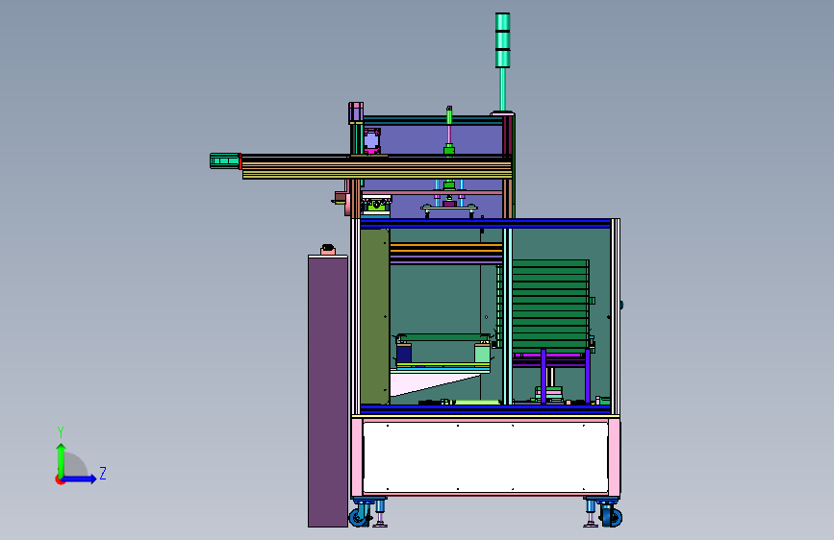Select the pink button atop the purple cabinet
This screenshot has width=834, height=540.
pyautogui.click(x=328, y=250)
